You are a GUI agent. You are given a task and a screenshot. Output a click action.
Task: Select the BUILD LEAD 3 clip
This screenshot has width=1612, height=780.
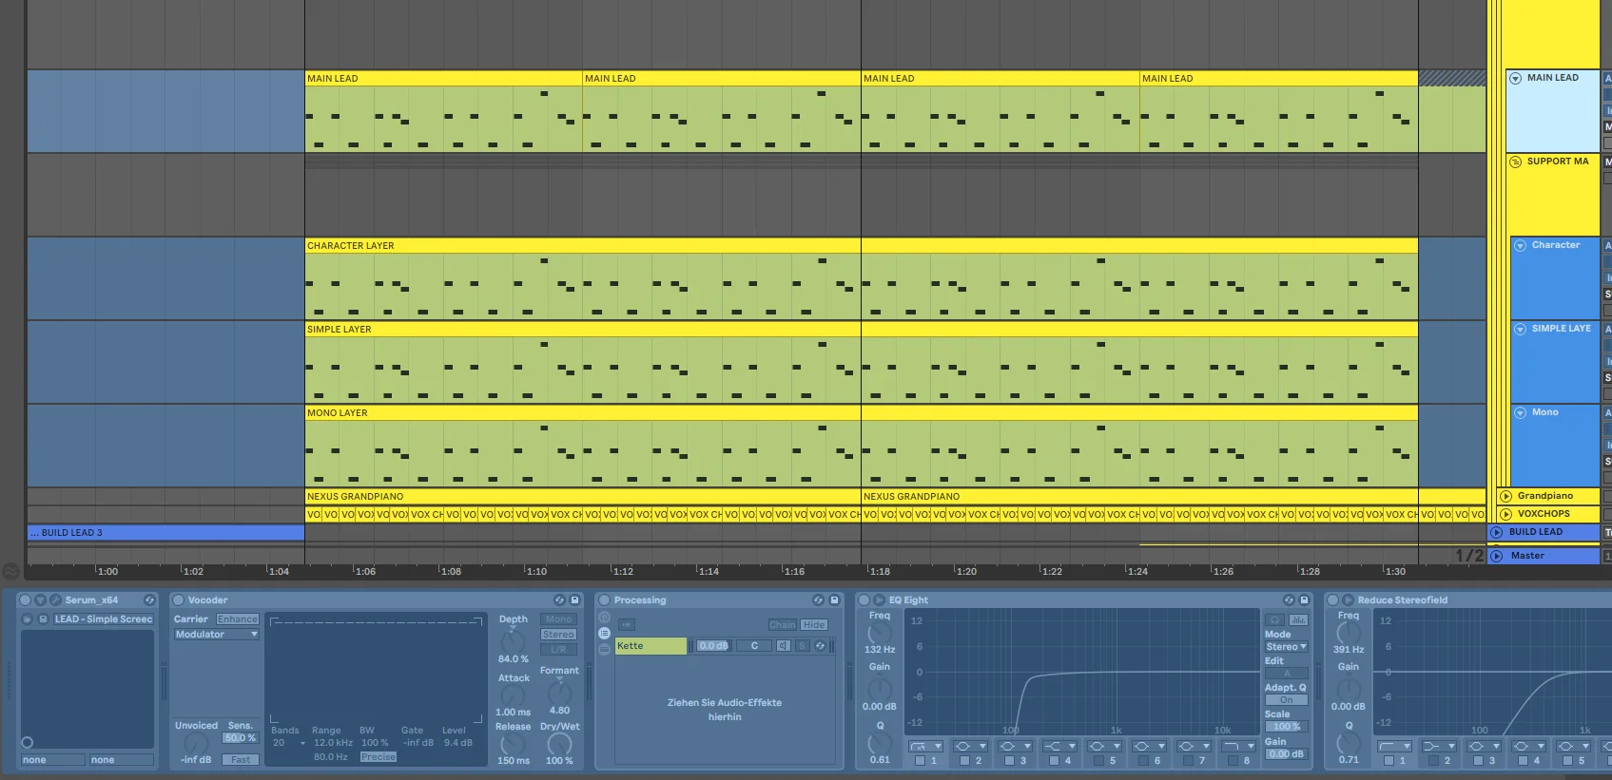[165, 533]
